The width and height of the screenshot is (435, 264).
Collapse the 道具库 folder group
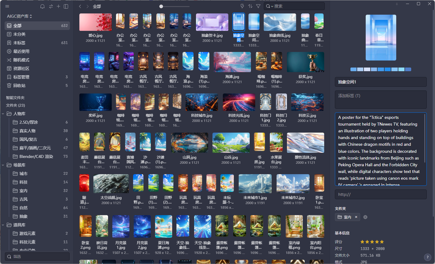click(x=3, y=225)
